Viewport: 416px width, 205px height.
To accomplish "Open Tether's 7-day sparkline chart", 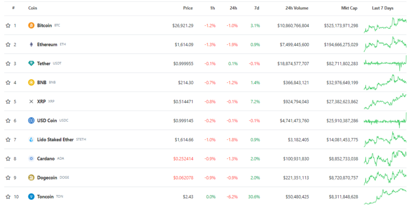I will point(385,63).
